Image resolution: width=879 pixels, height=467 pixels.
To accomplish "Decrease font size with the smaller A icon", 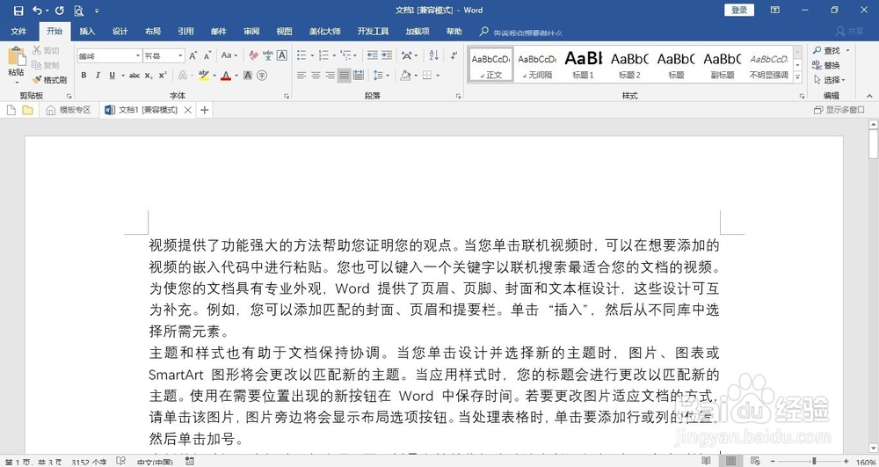I will (207, 55).
